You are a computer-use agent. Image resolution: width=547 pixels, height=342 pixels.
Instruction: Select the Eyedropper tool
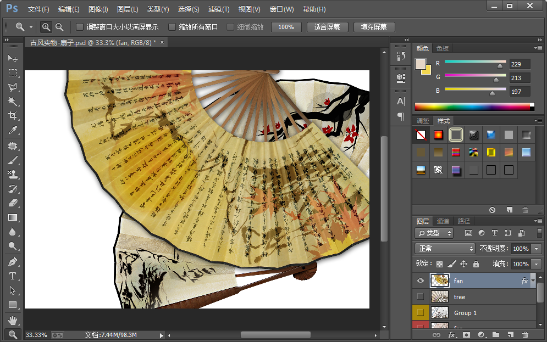[x=12, y=130]
